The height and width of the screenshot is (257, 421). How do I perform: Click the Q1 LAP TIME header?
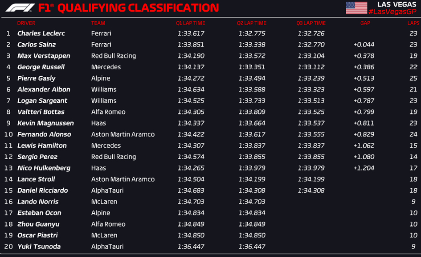pyautogui.click(x=190, y=23)
